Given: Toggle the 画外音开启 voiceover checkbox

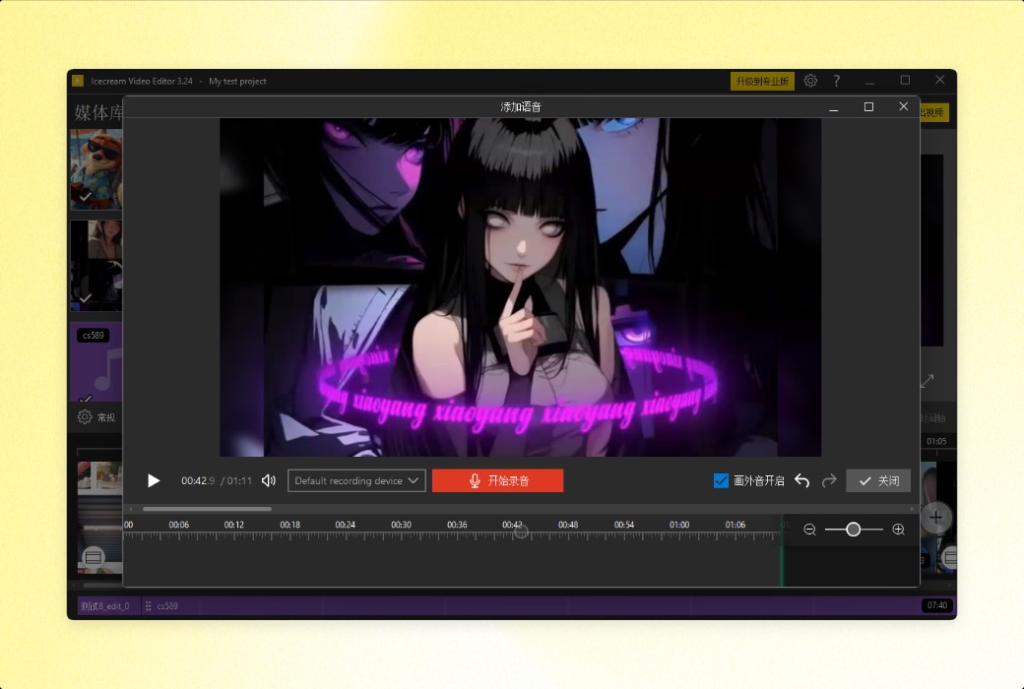Looking at the screenshot, I should (721, 480).
